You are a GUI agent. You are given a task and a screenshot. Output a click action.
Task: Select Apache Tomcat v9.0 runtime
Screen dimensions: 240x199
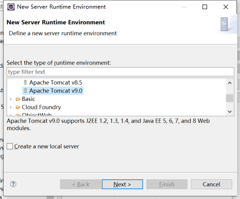[56, 91]
